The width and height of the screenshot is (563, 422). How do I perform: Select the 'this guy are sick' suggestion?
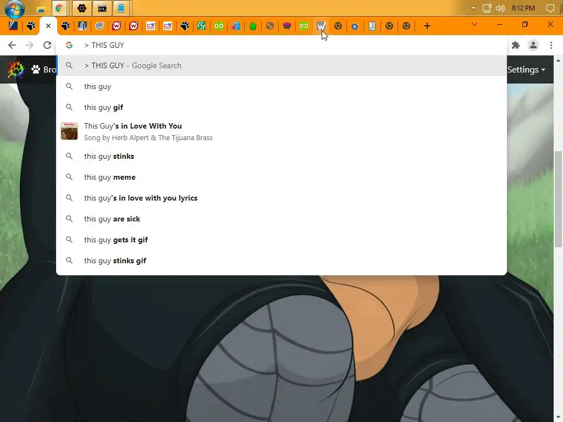pyautogui.click(x=281, y=219)
